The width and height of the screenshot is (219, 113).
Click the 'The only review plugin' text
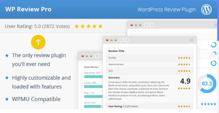pyautogui.click(x=39, y=55)
